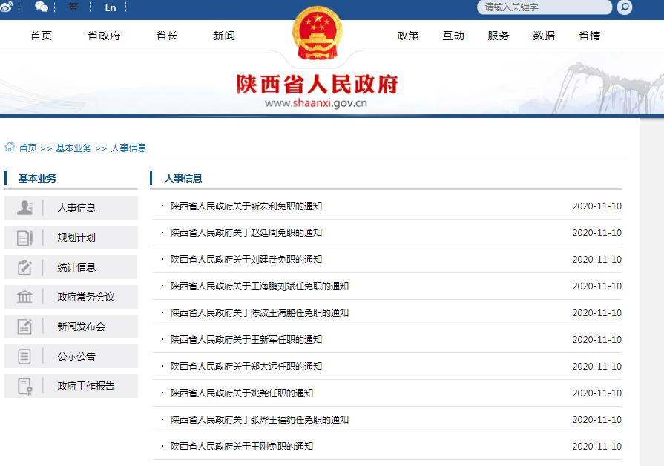Viewport: 664px width, 466px height.
Task: Open notice about 王新军任职
Action: tap(246, 339)
